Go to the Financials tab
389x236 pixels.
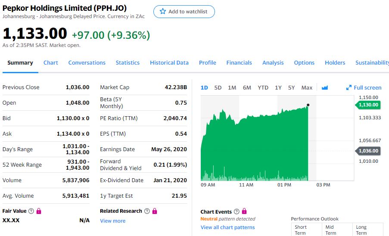(x=239, y=62)
